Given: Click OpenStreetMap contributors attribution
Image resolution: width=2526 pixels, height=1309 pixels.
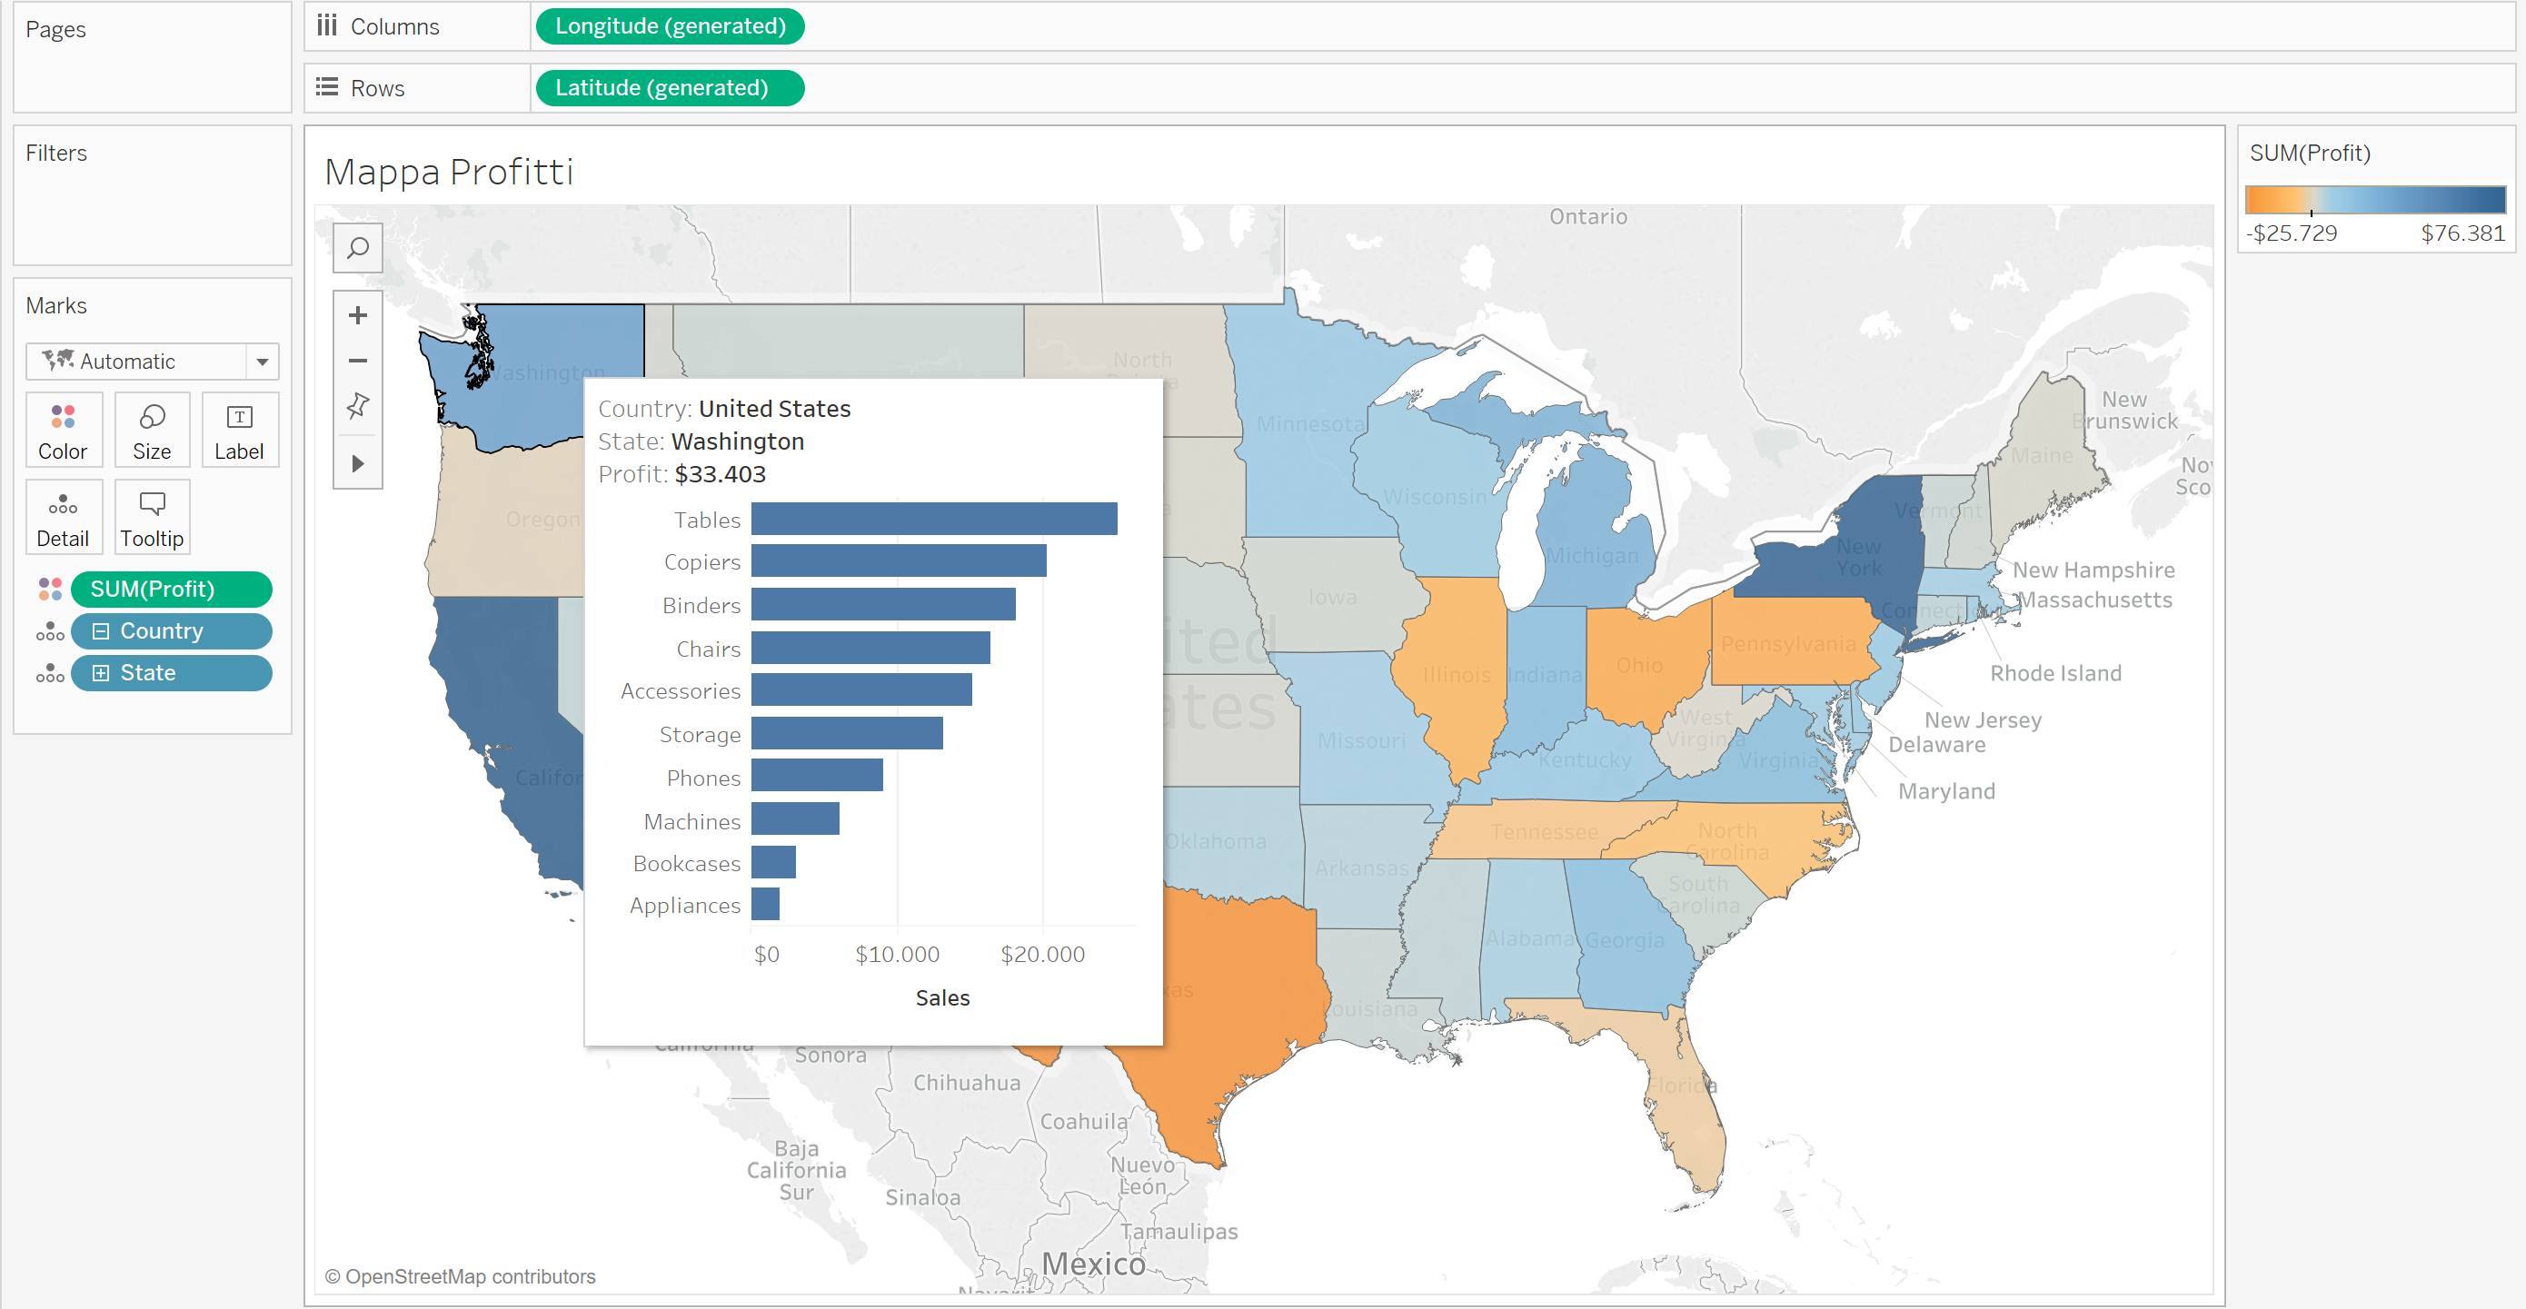Looking at the screenshot, I should click(461, 1276).
